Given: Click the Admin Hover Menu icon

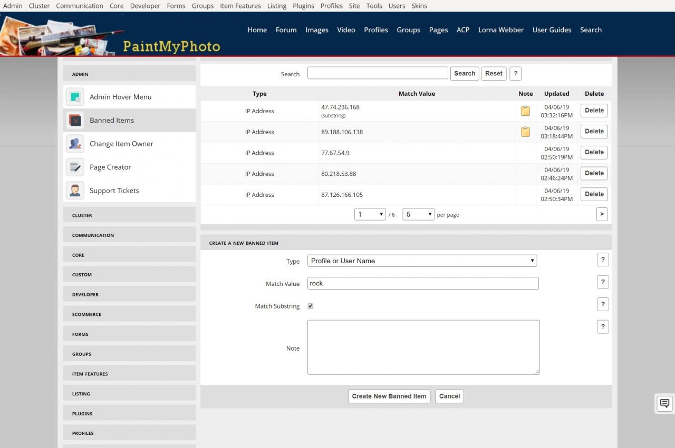Looking at the screenshot, I should coord(75,97).
